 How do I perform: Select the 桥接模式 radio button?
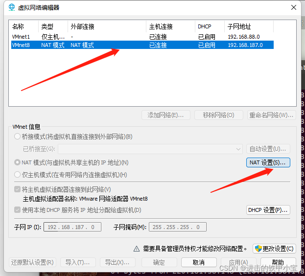click(17, 137)
